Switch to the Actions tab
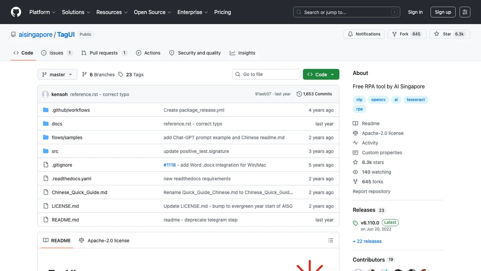The height and width of the screenshot is (271, 481). pyautogui.click(x=148, y=53)
